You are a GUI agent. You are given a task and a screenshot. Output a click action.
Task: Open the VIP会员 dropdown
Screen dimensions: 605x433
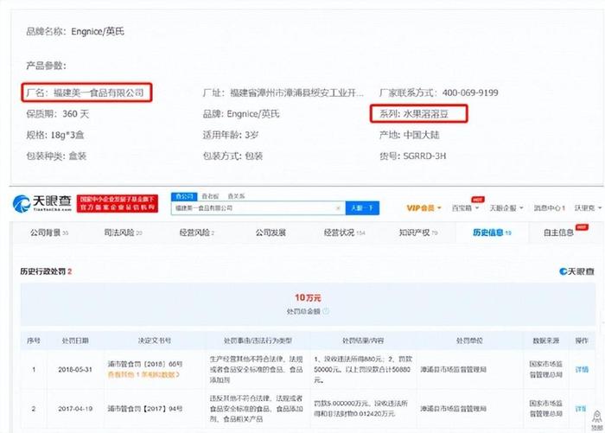coord(423,208)
